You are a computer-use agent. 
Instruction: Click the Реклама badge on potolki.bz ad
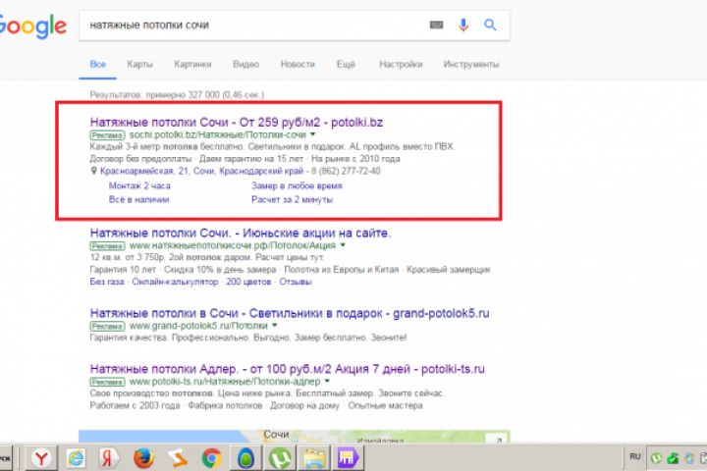[x=107, y=135]
